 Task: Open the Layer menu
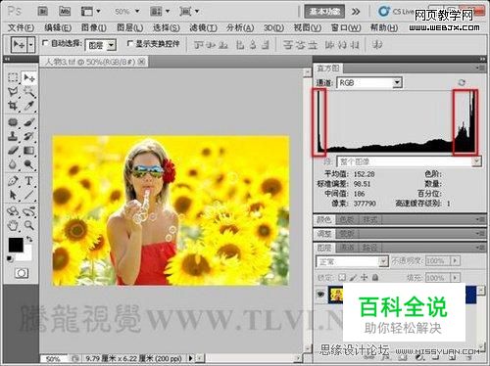[x=130, y=28]
